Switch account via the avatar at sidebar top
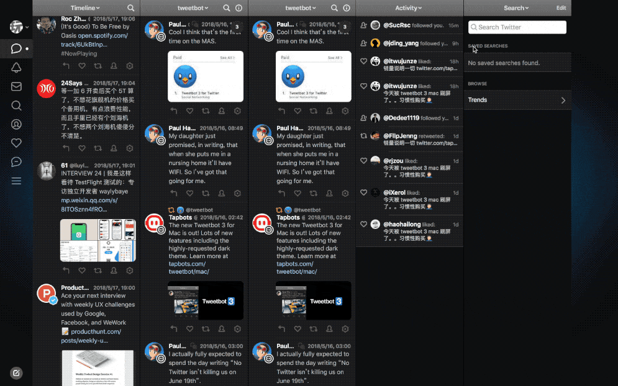The image size is (618, 386). pos(16,27)
